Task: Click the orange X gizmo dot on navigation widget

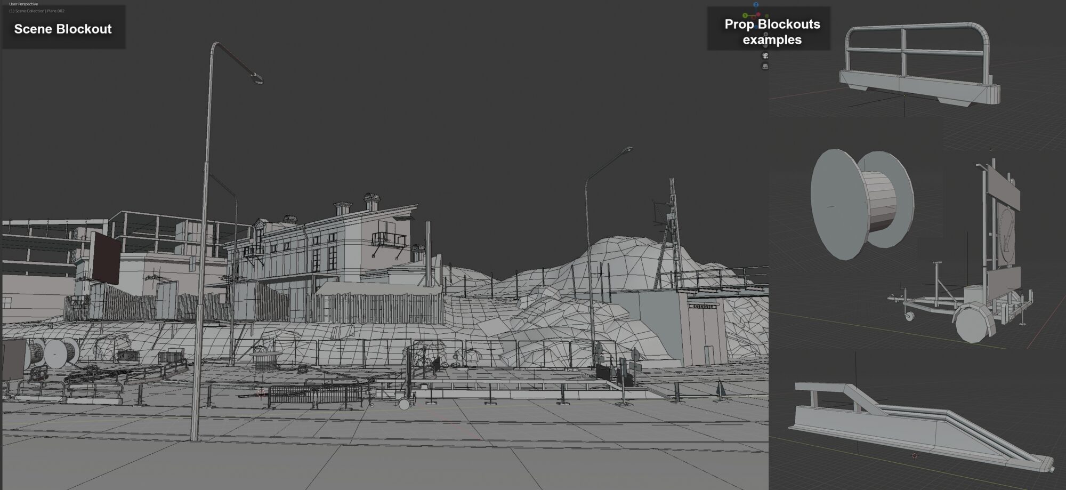Action: (x=758, y=14)
